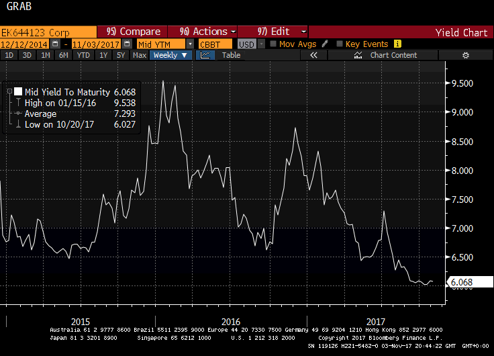Open the Mid YTM dropdown arrow
The image size is (494, 356).
click(x=190, y=44)
